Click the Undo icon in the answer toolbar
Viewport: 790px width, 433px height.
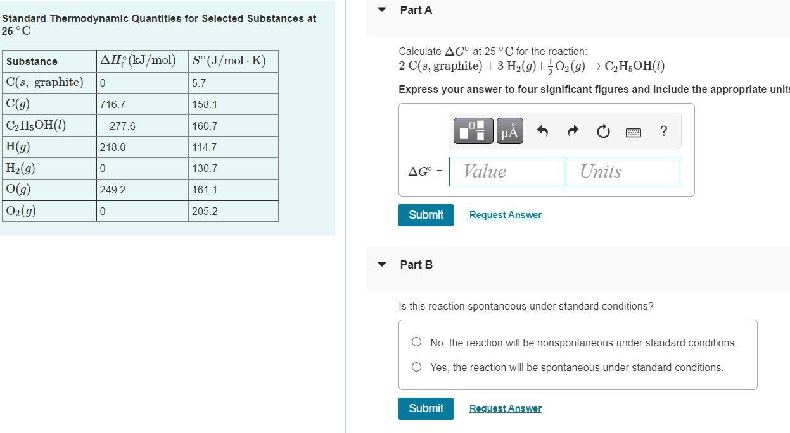542,131
